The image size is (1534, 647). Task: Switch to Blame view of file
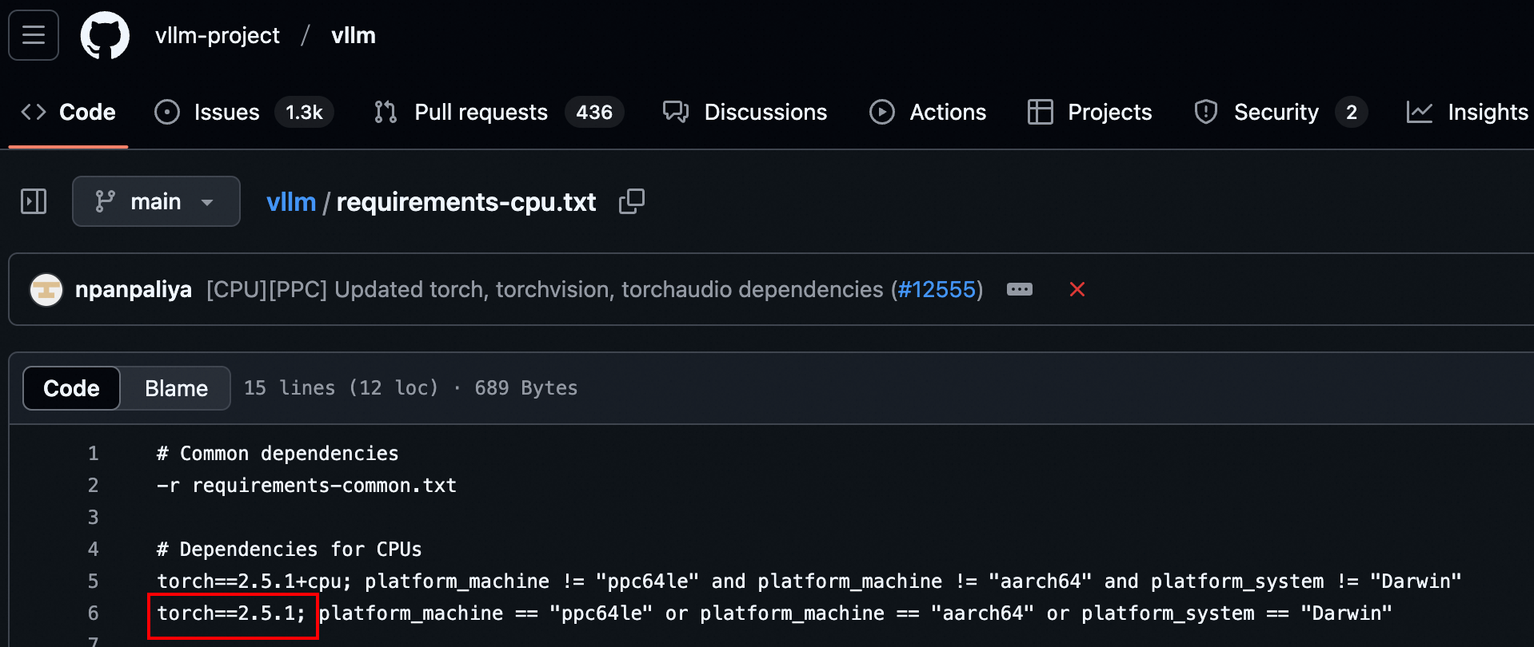pos(176,388)
